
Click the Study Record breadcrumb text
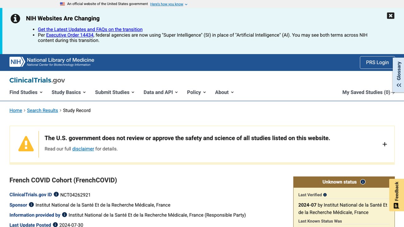point(77,110)
